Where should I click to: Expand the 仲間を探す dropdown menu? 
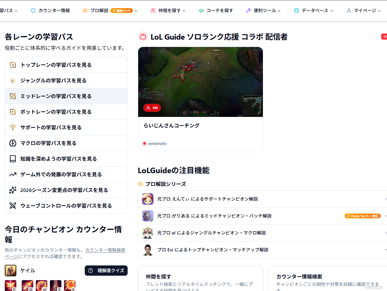point(184,11)
